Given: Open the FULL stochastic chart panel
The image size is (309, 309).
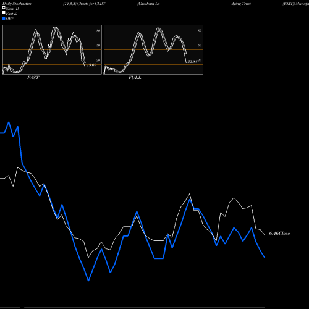Looking at the screenshot, I should coord(153,49).
